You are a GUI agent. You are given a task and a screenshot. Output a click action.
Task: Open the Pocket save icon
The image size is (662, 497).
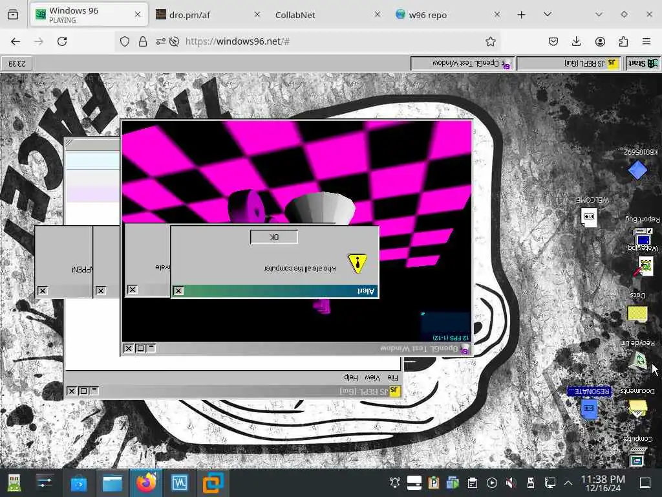click(553, 41)
